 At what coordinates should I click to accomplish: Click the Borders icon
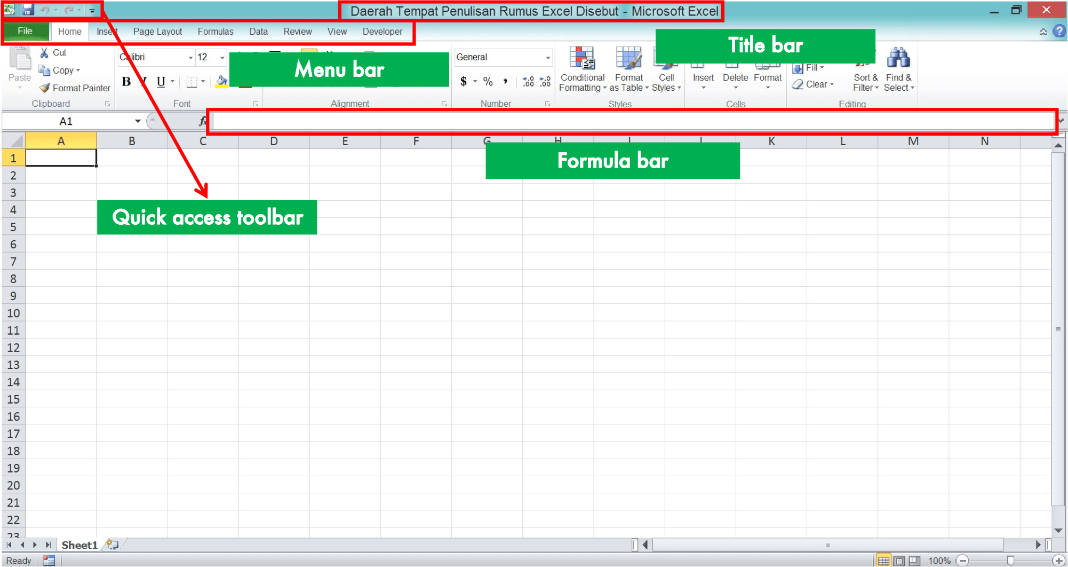pos(192,81)
